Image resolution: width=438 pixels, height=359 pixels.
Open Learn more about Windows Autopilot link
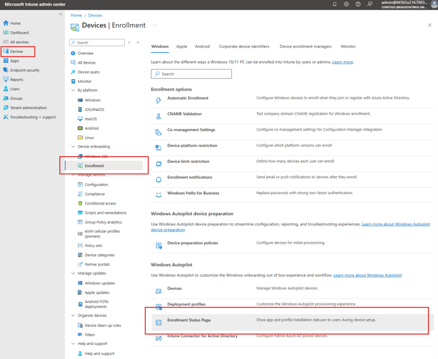click(x=367, y=275)
